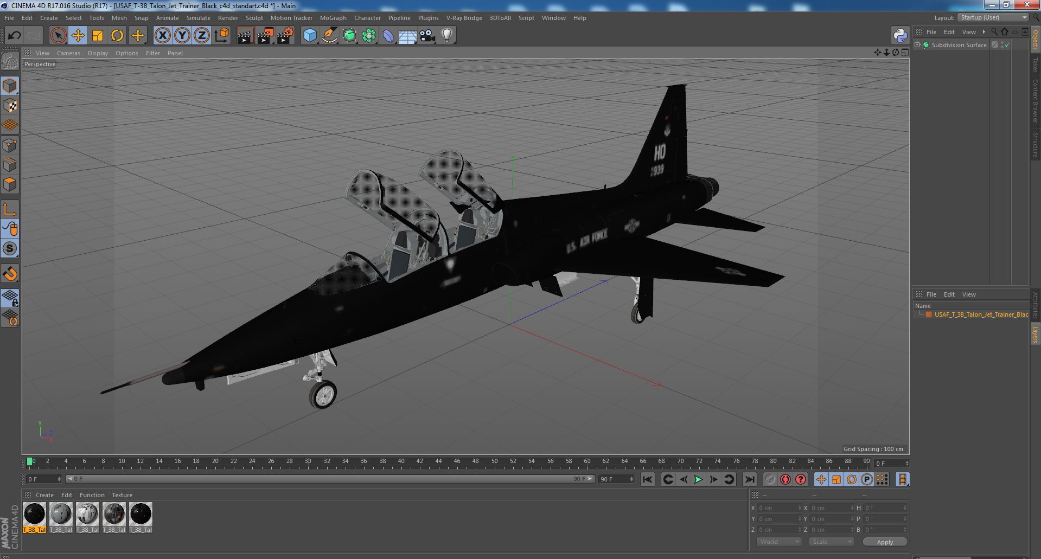Open the Simulate menu
Viewport: 1041px width, 559px height.
tap(198, 18)
